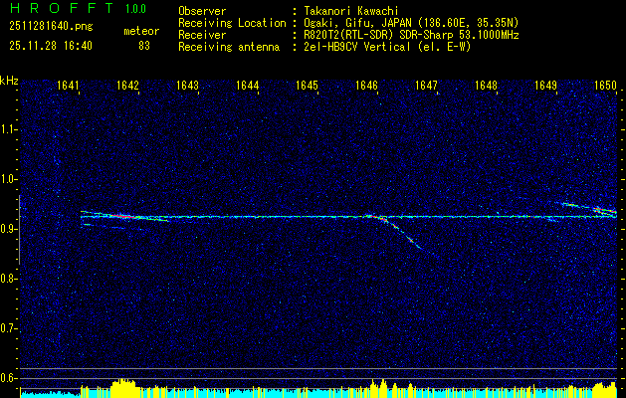Click the 1648 time marker
This screenshot has height=398, width=626.
tap(486, 86)
